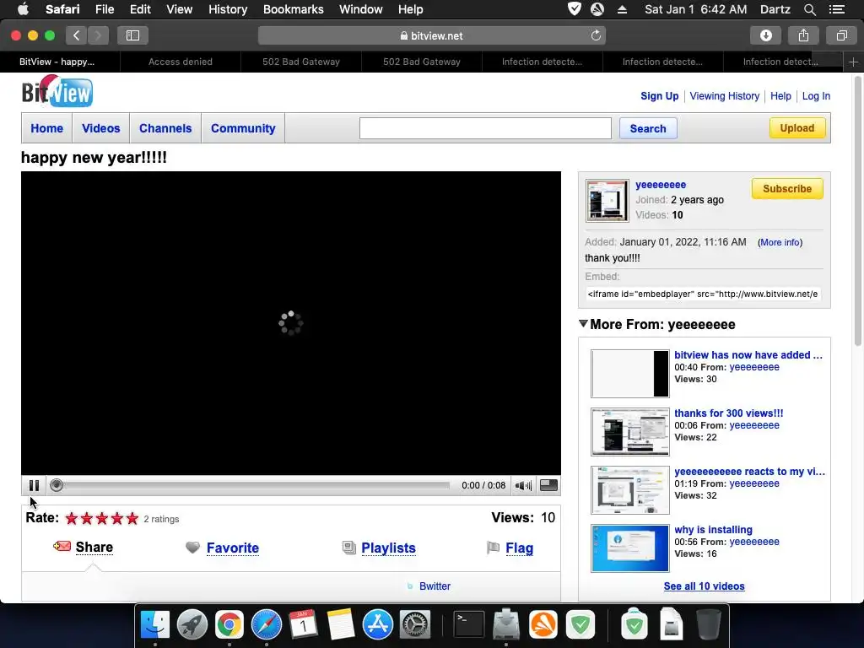Open Viewing History

[x=725, y=96]
